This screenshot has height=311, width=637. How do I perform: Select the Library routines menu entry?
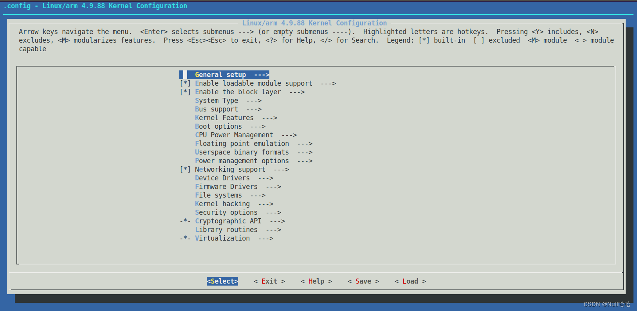(226, 230)
